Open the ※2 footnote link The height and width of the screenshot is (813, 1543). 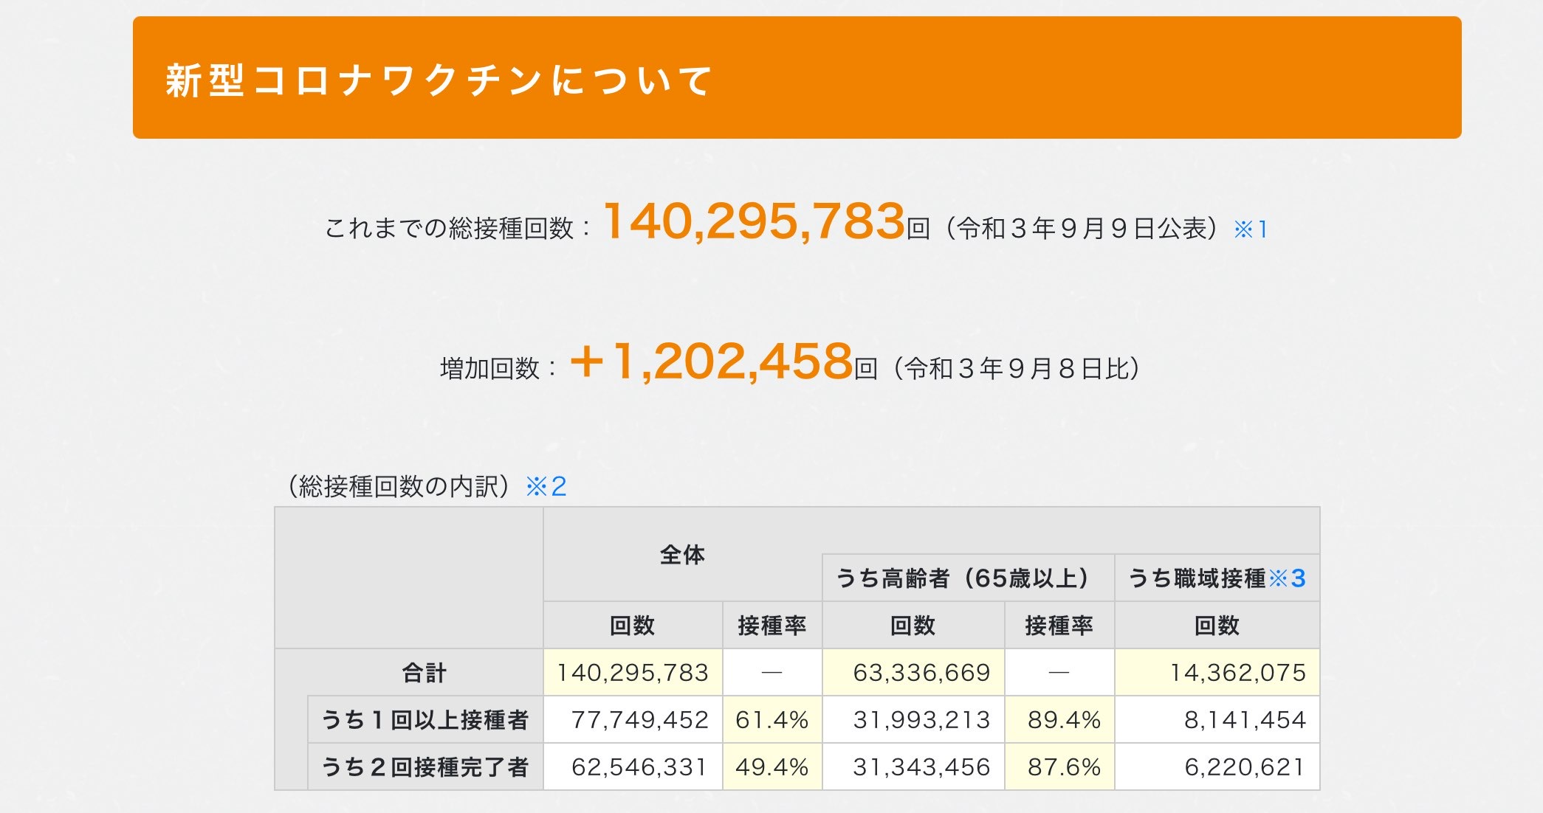click(x=546, y=487)
